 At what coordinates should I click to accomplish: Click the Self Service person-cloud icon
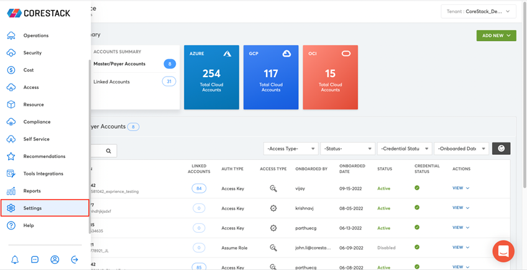point(11,139)
